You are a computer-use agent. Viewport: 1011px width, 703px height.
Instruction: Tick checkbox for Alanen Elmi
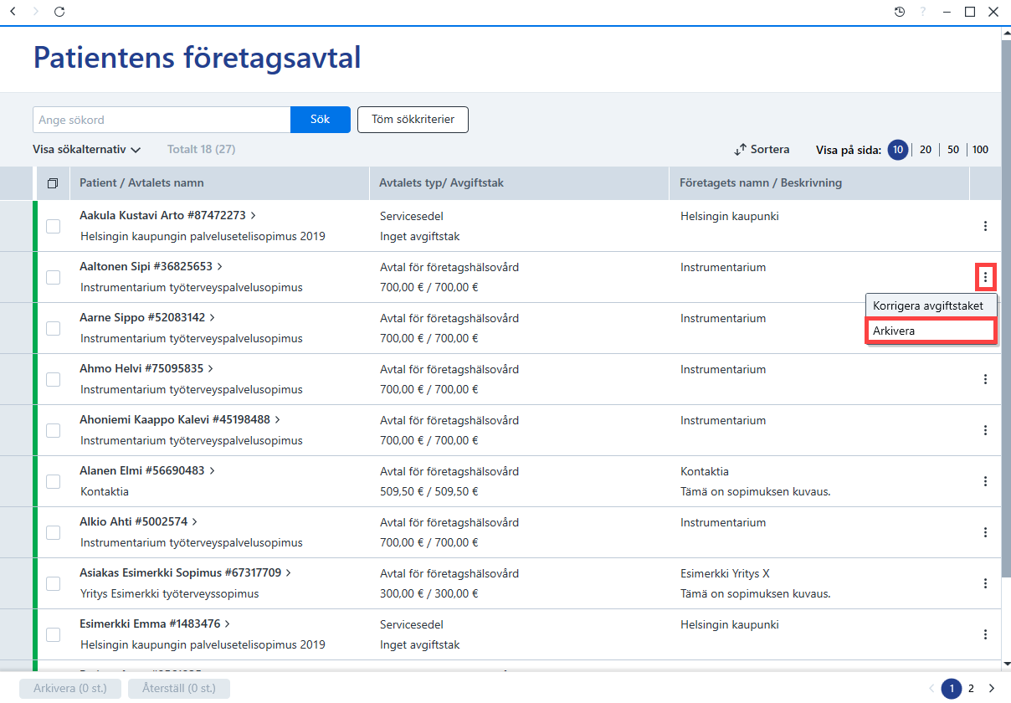click(53, 481)
